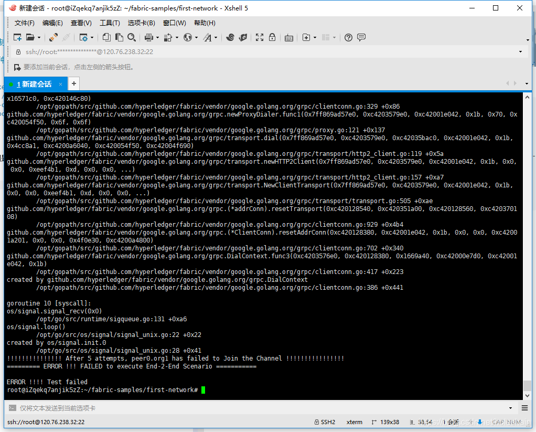Click the New Session toolbar icon
This screenshot has height=432, width=536.
point(17,37)
